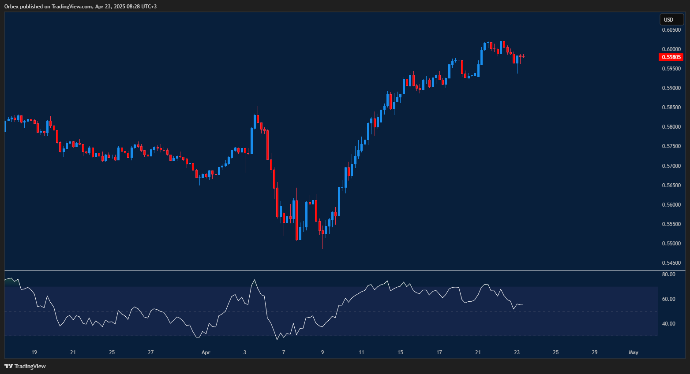Viewport: 690px width, 374px height.
Task: Click the 80.00 label on the RSI scale
Action: coord(668,274)
